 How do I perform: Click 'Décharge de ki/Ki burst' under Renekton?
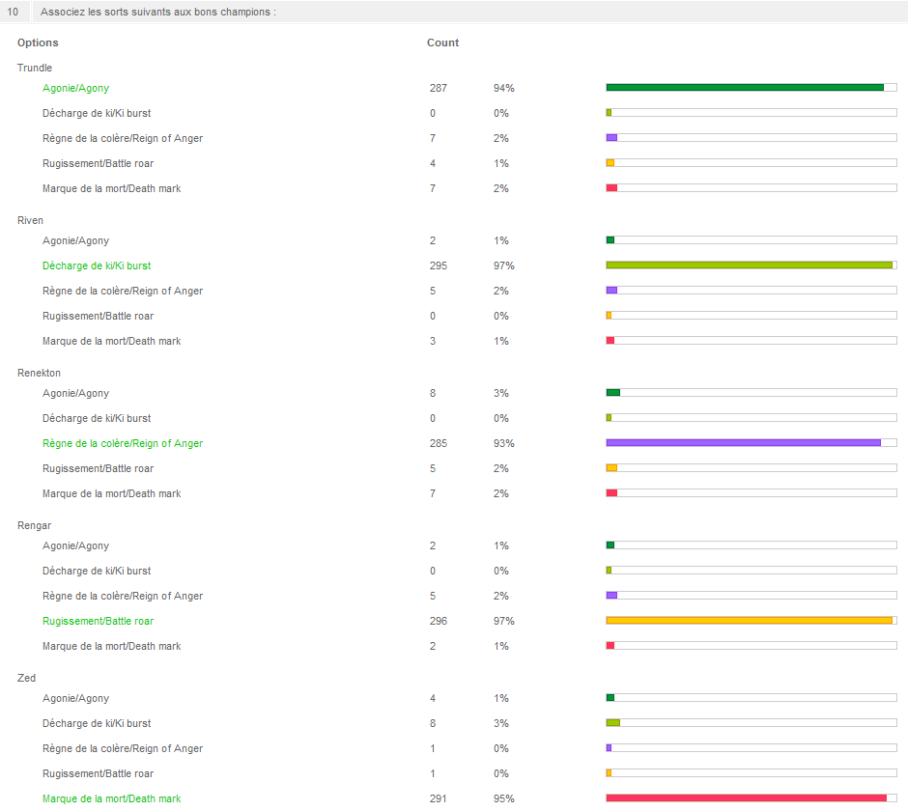pos(97,418)
